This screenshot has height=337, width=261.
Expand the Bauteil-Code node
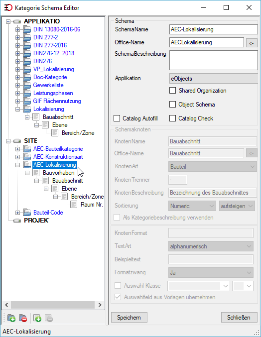tap(17, 213)
